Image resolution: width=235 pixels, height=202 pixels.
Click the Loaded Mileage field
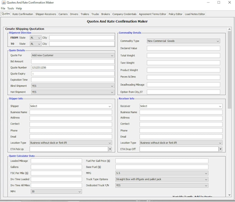pos(56,161)
